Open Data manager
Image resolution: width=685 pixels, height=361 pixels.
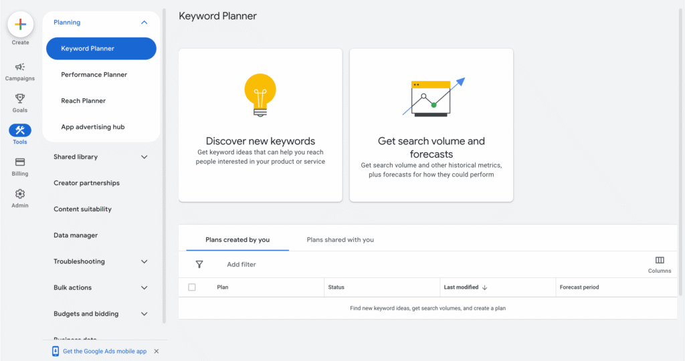tap(76, 235)
